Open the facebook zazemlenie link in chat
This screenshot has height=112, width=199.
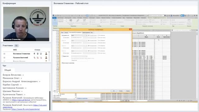(x=25, y=109)
